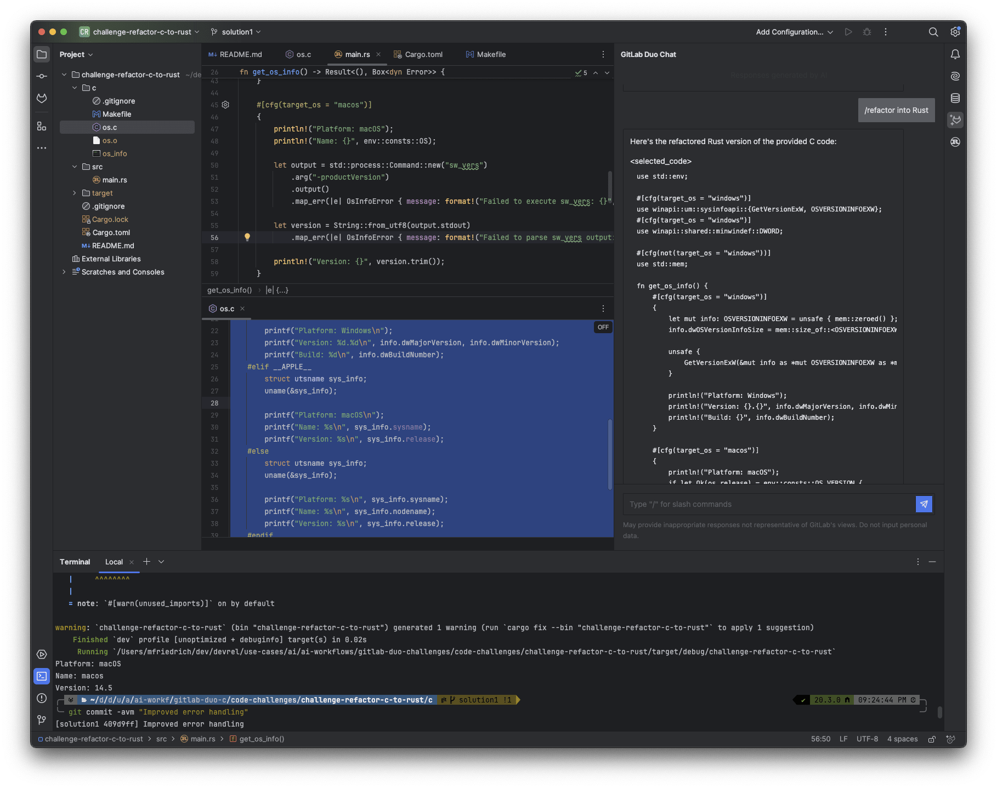Switch to the os.c tab in top editor

coord(298,54)
